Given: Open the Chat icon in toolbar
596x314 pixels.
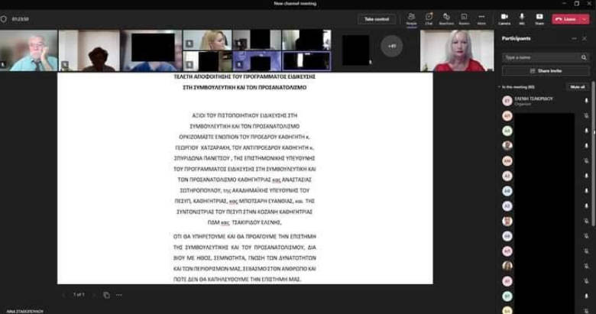Looking at the screenshot, I should tap(429, 18).
